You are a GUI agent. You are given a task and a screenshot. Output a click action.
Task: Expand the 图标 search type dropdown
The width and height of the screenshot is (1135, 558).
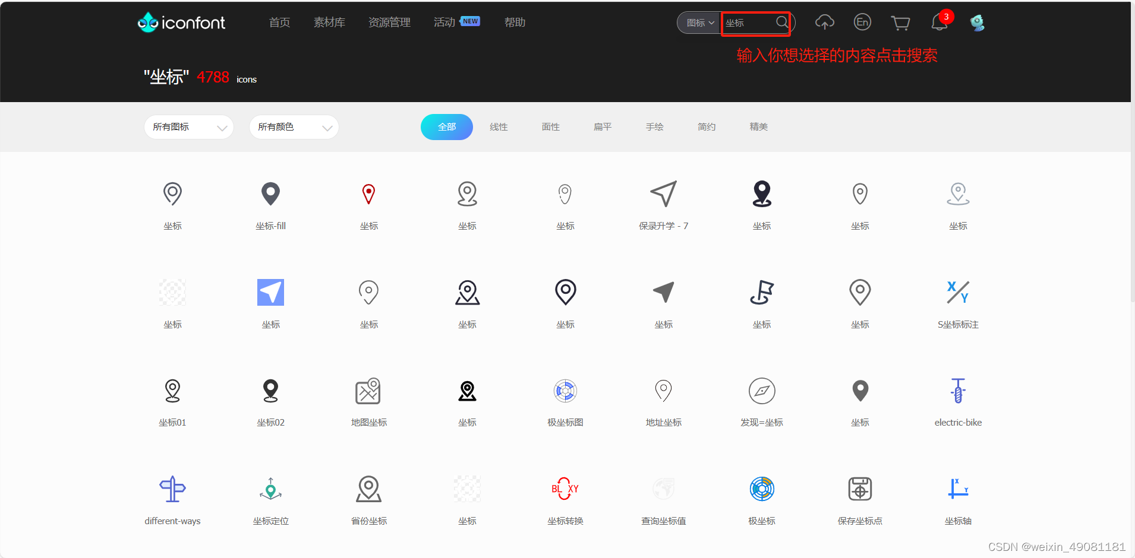[x=699, y=23]
